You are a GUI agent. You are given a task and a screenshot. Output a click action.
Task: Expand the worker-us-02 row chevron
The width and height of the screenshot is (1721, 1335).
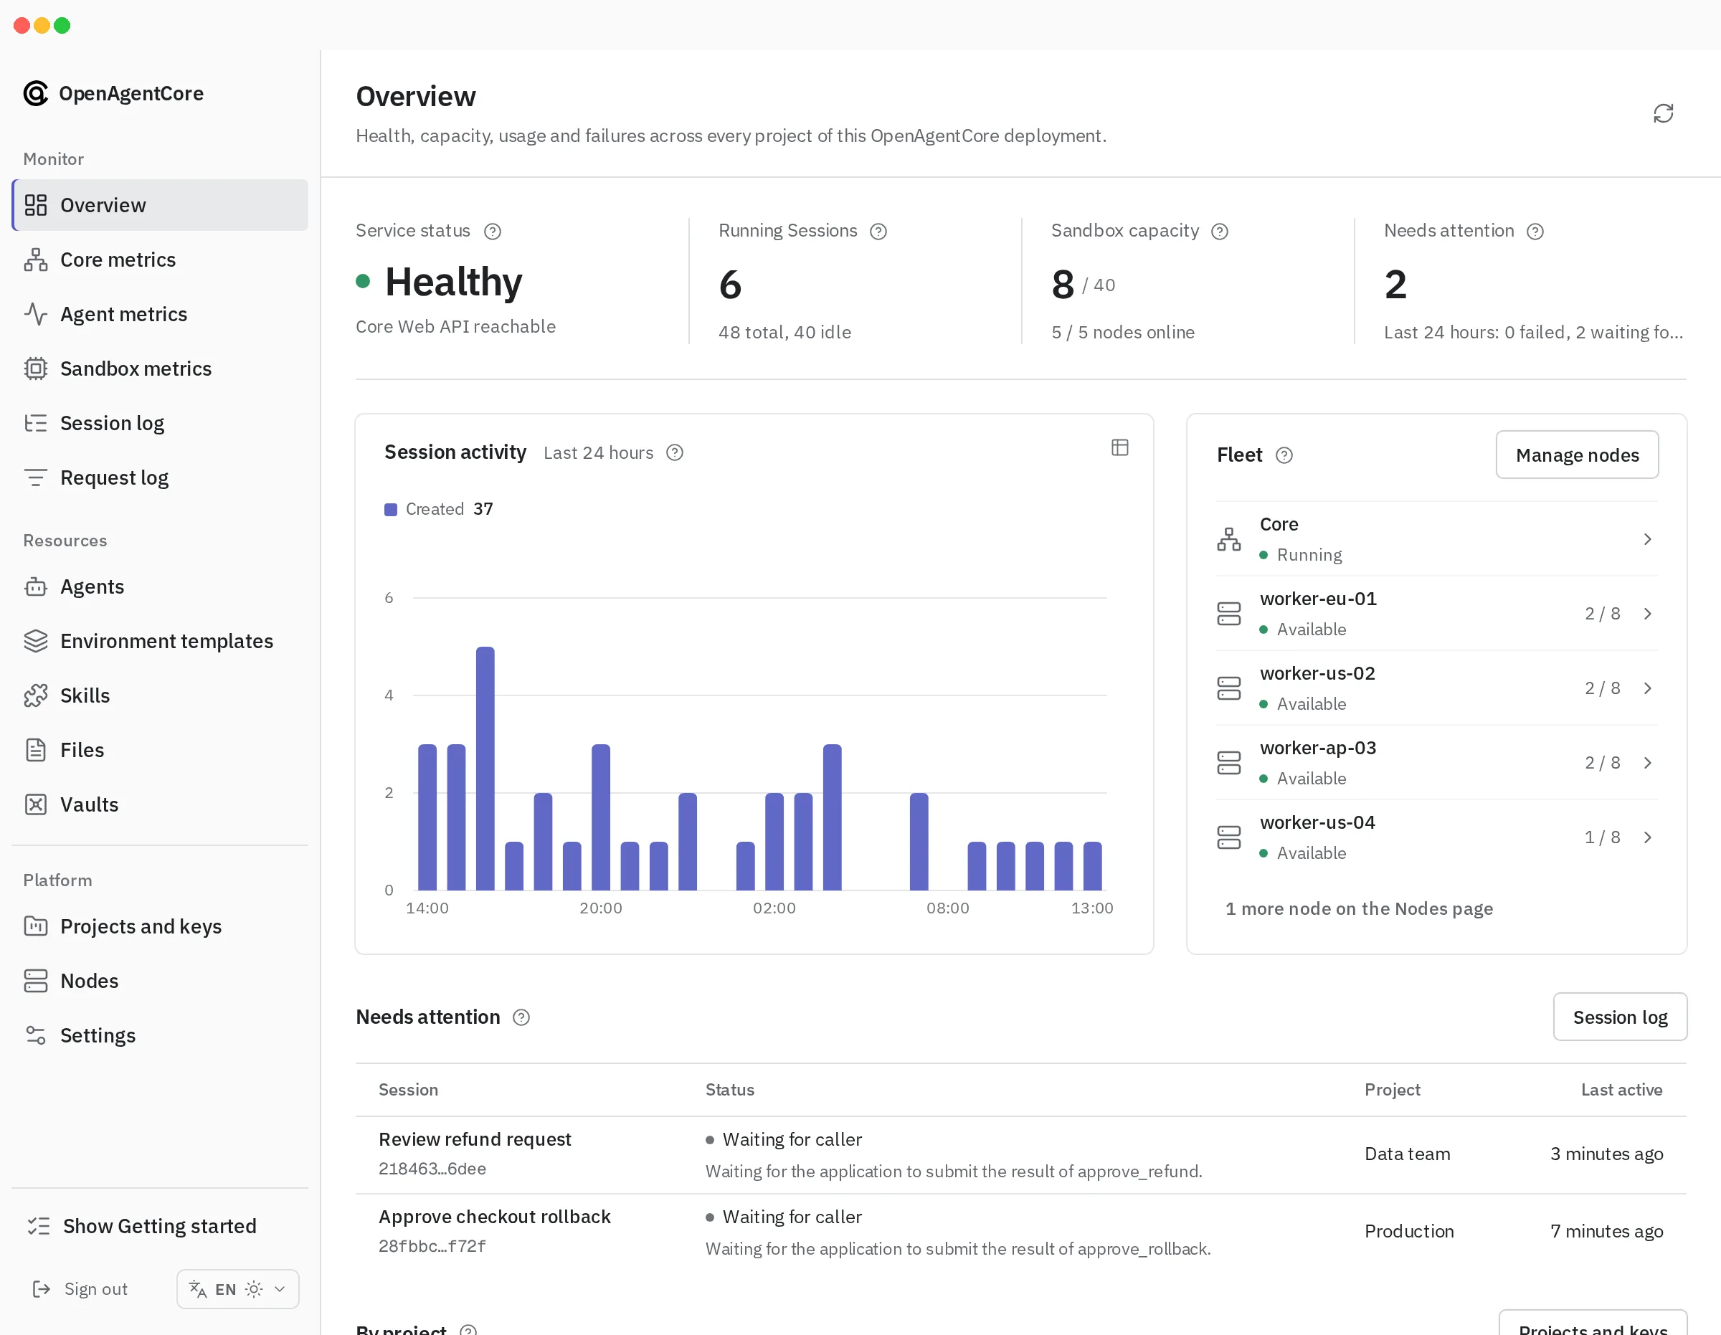coord(1647,688)
